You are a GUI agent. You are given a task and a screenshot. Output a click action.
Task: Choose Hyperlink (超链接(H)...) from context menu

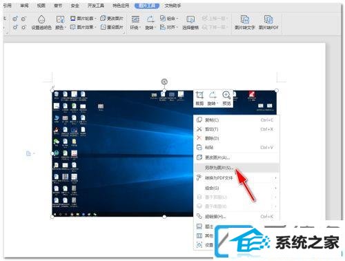point(237,217)
